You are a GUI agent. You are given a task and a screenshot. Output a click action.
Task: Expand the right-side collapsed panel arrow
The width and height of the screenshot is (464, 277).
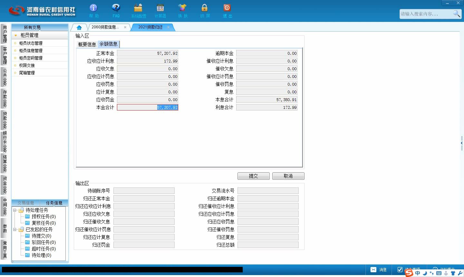point(462,143)
